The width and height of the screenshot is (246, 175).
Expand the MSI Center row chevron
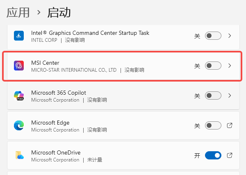[x=230, y=66]
